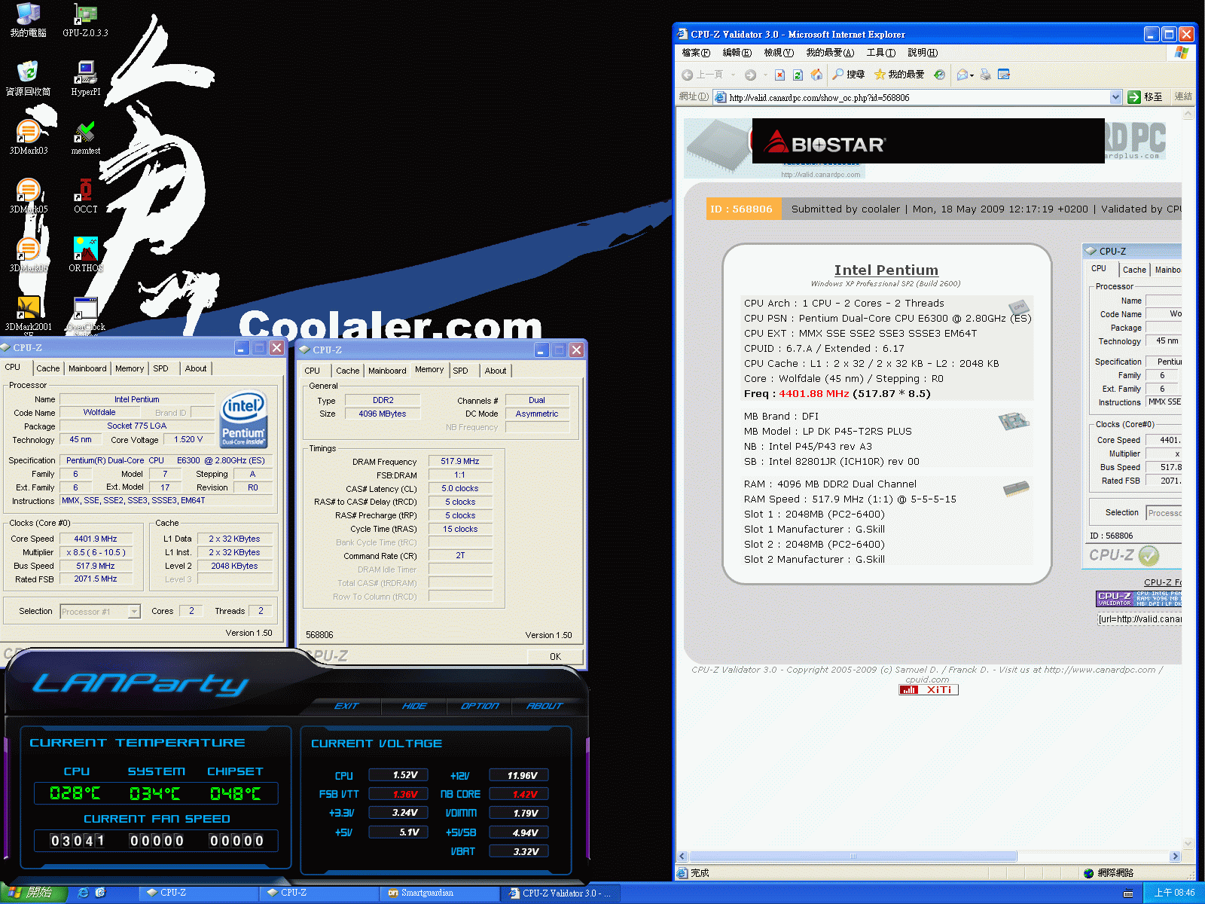1205x904 pixels.
Task: Click the IE Print toolbar icon
Action: click(985, 75)
